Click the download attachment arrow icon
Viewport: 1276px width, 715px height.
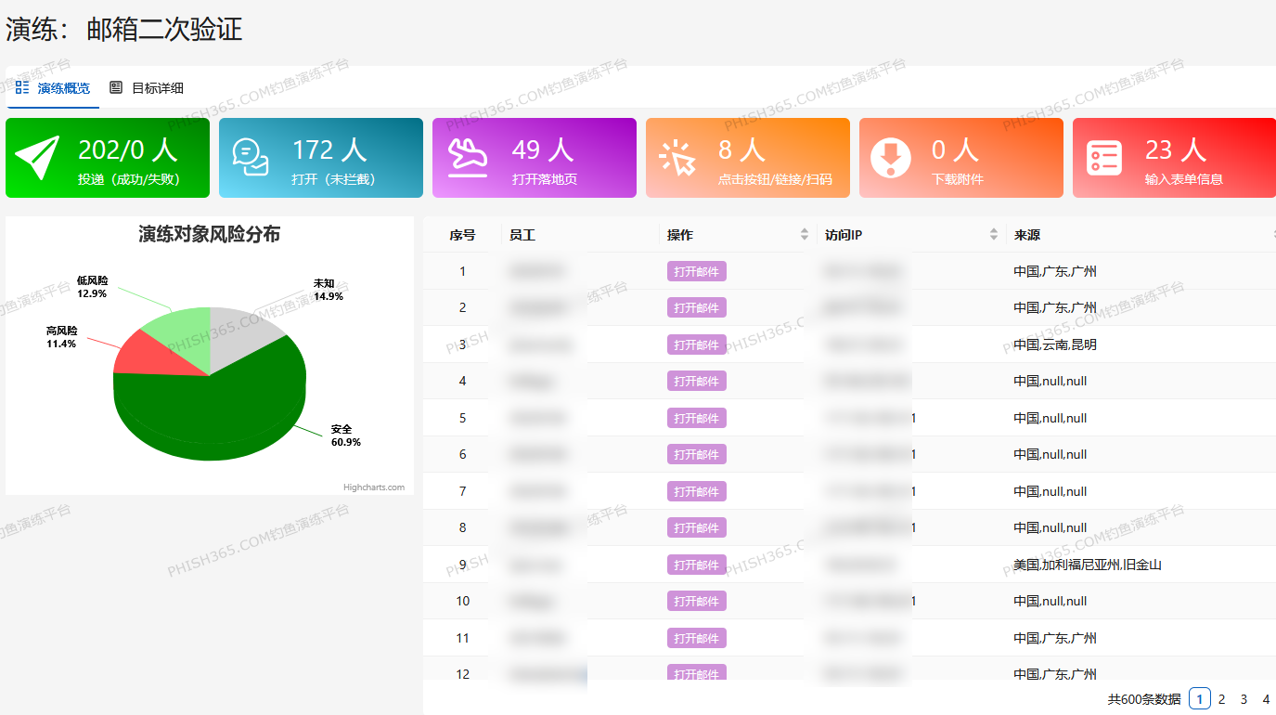[x=891, y=158]
